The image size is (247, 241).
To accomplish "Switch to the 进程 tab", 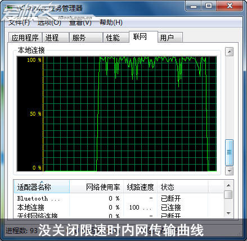I will coord(55,38).
